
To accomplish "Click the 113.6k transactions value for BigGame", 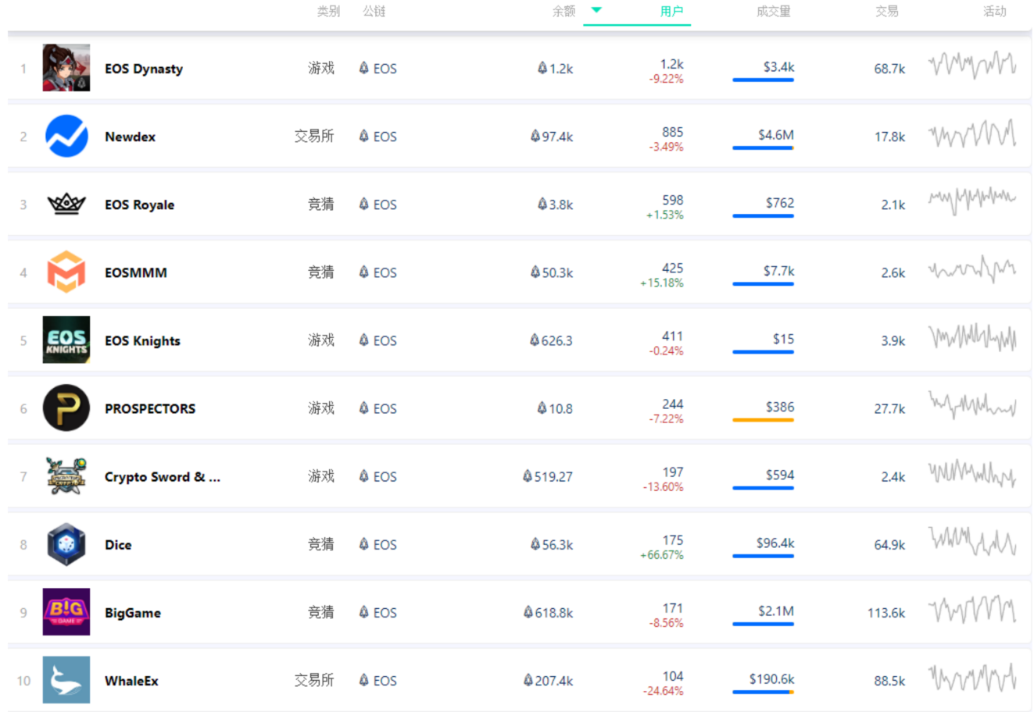I will point(886,613).
